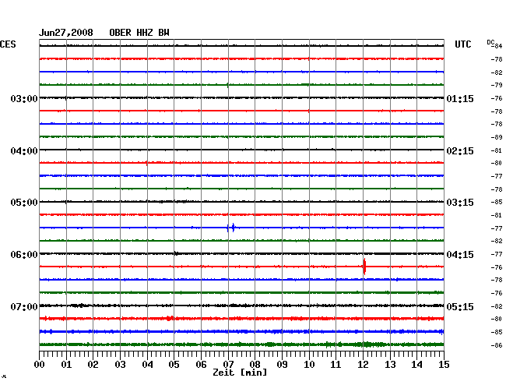Select the 03:00 local time label

click(24, 98)
